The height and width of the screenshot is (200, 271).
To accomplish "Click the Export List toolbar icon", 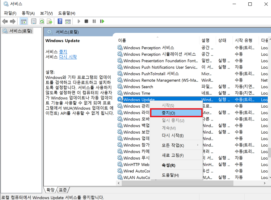I will coord(49,22).
